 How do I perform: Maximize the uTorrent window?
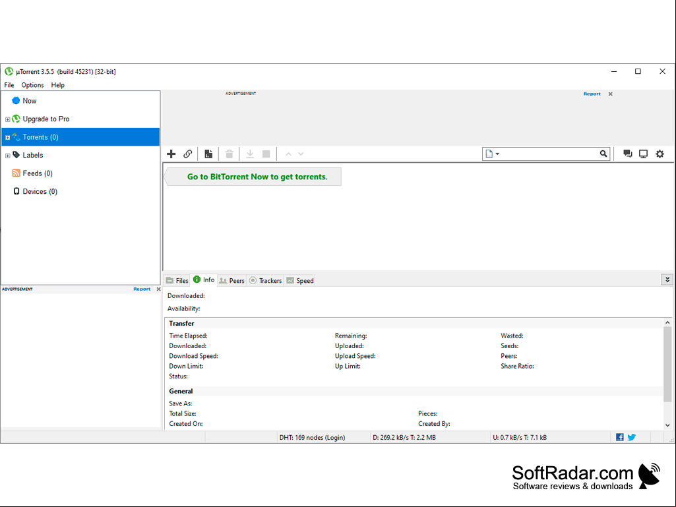(x=638, y=72)
